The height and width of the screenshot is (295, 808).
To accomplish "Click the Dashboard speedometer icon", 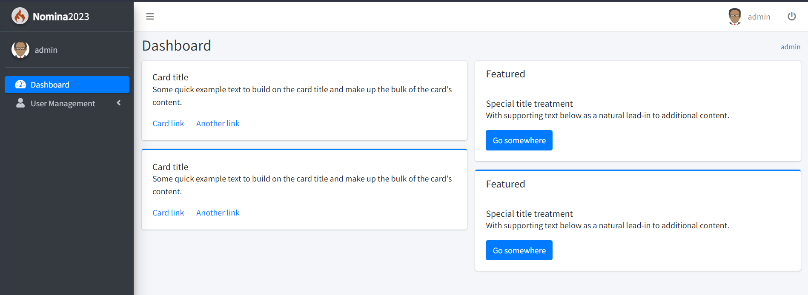I will tap(20, 85).
